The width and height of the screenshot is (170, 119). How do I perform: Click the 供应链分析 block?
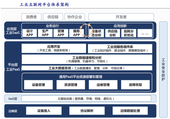pos(113,33)
